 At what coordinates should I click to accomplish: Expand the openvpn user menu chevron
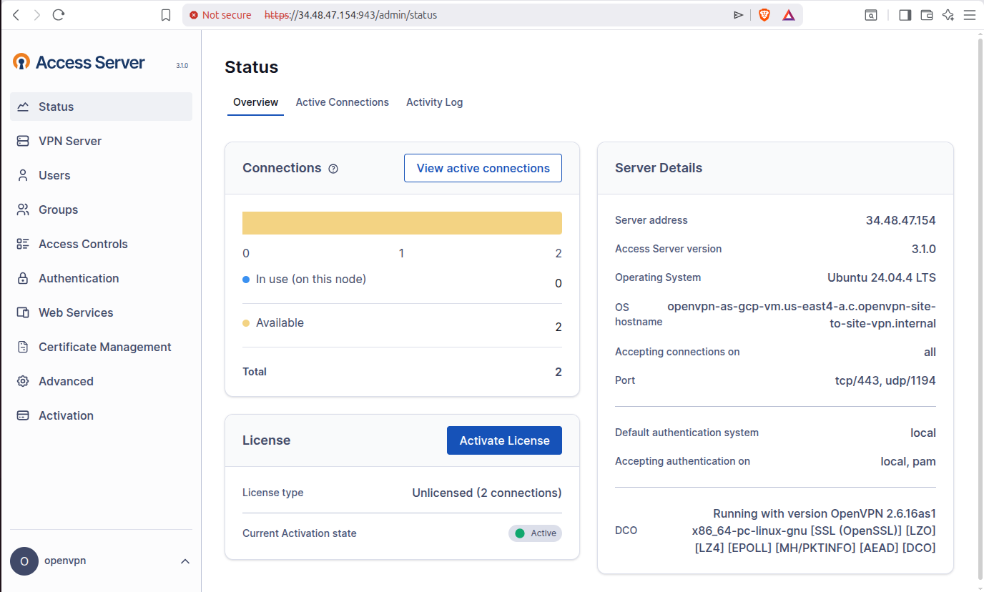(x=185, y=561)
